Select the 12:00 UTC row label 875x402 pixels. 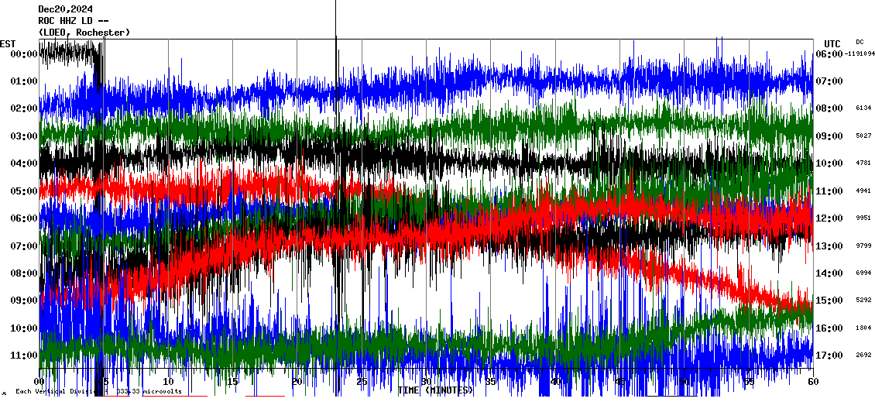pyautogui.click(x=829, y=218)
